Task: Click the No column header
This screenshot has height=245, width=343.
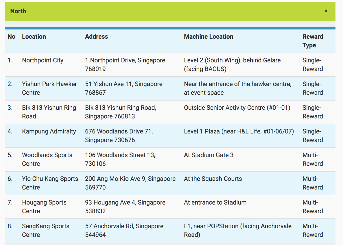Action: [x=11, y=36]
